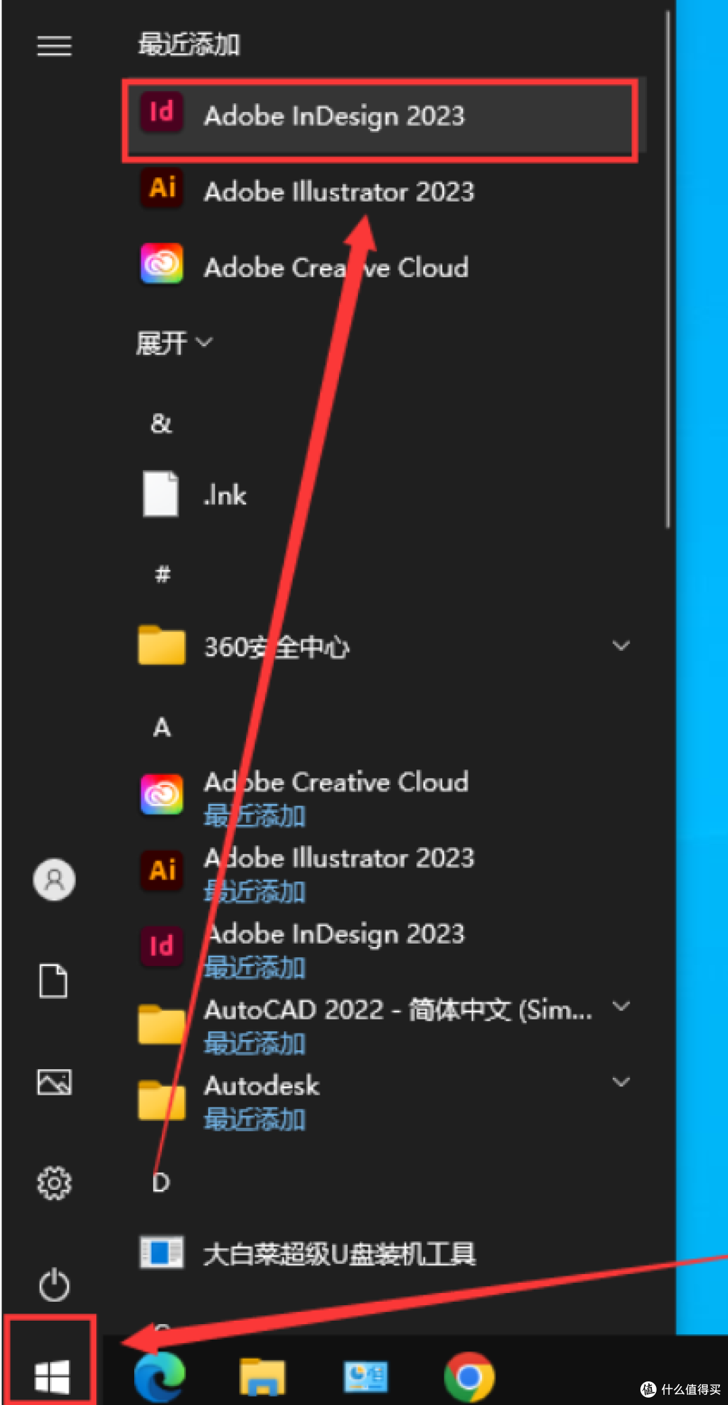Image resolution: width=728 pixels, height=1405 pixels.
Task: Expand the 360安全中心 folder chevron
Action: [621, 646]
